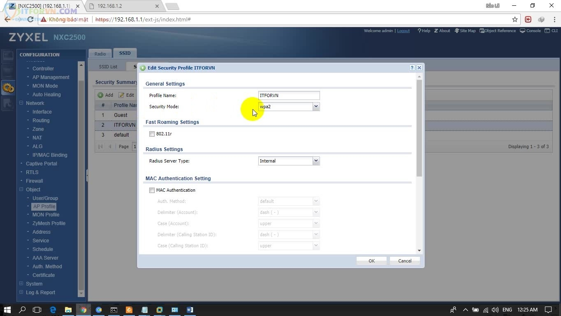Open the SSID List tab
This screenshot has height=316, width=561.
coord(108,67)
